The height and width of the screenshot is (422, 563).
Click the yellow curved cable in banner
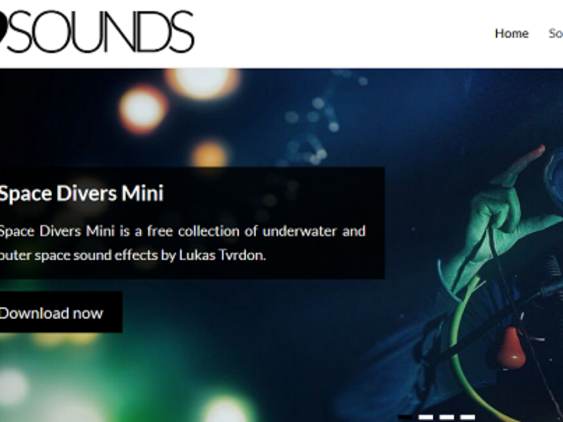[464, 347]
